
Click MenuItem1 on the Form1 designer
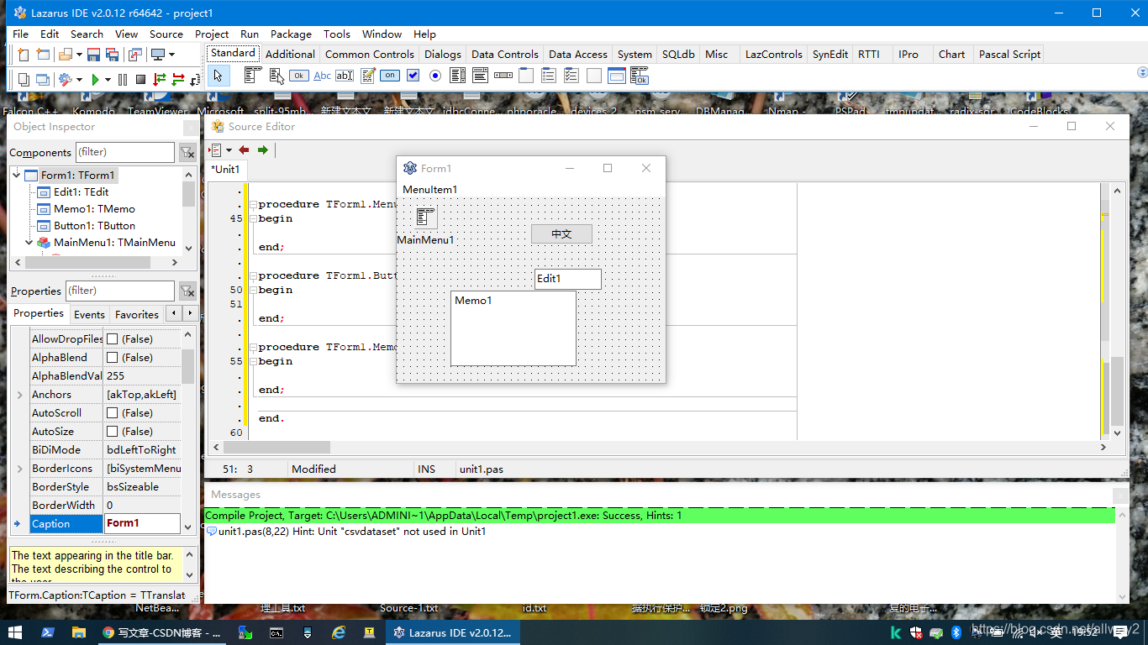(x=430, y=189)
